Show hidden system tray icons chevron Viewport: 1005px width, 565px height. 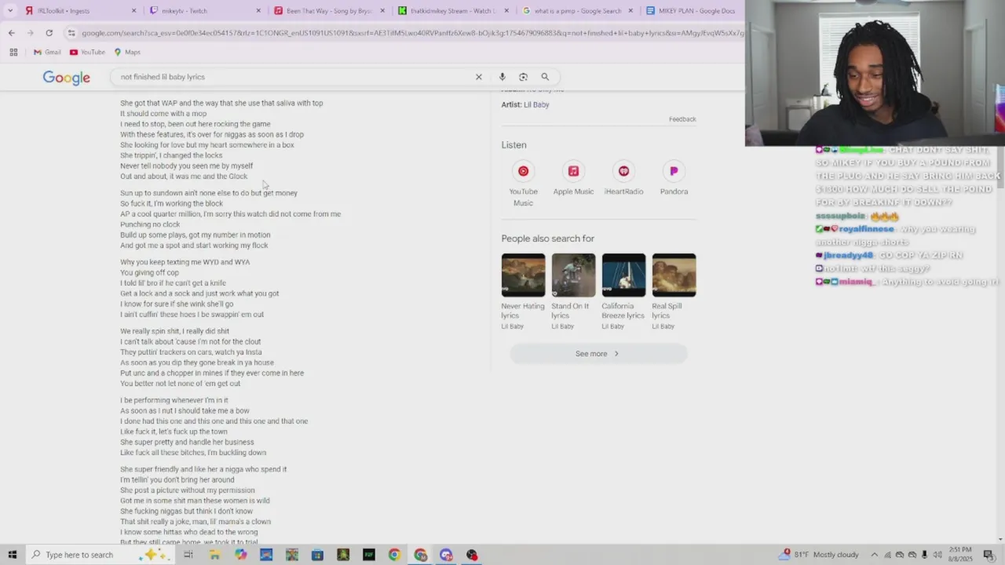pyautogui.click(x=875, y=555)
